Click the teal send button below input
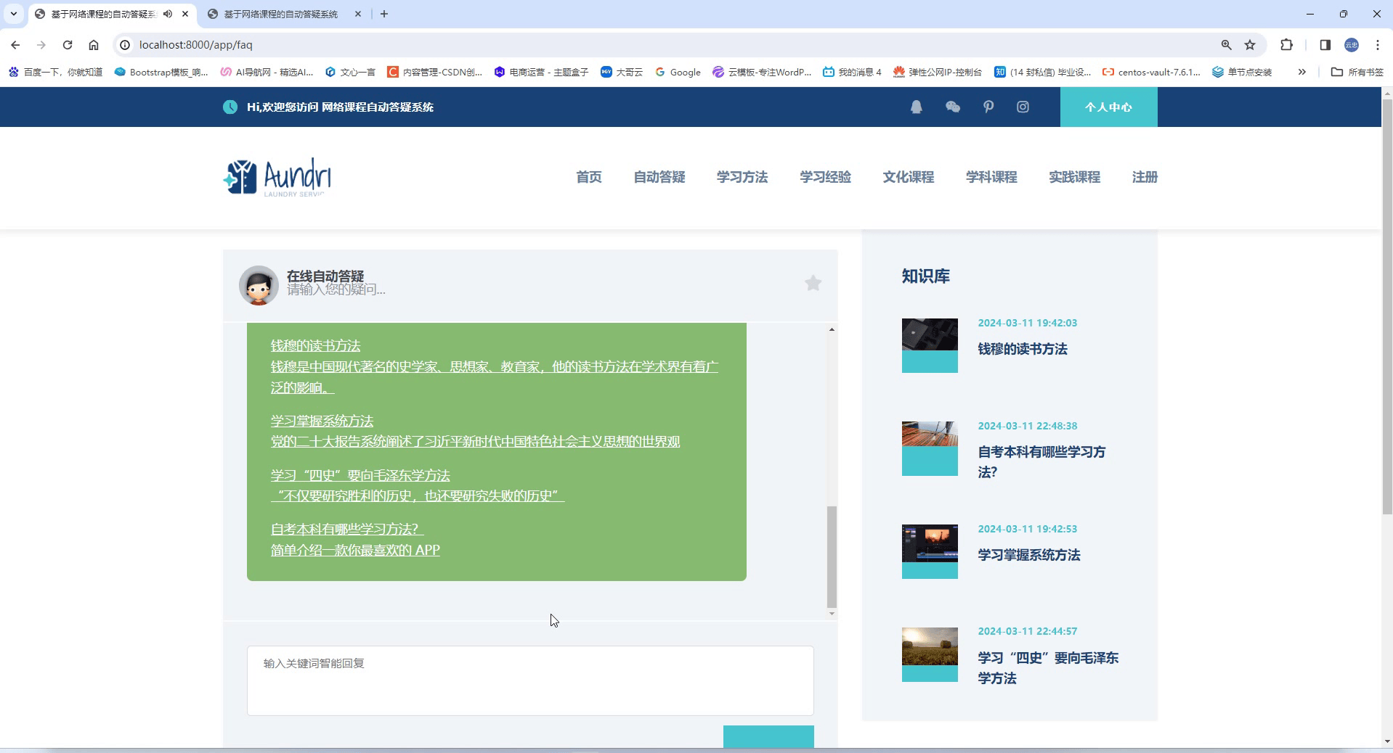 pyautogui.click(x=768, y=736)
